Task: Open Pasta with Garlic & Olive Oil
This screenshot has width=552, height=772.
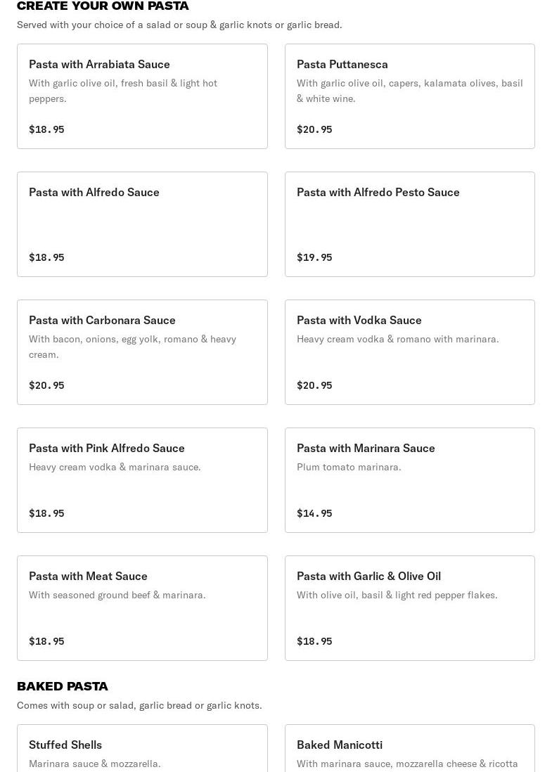Action: click(x=410, y=608)
